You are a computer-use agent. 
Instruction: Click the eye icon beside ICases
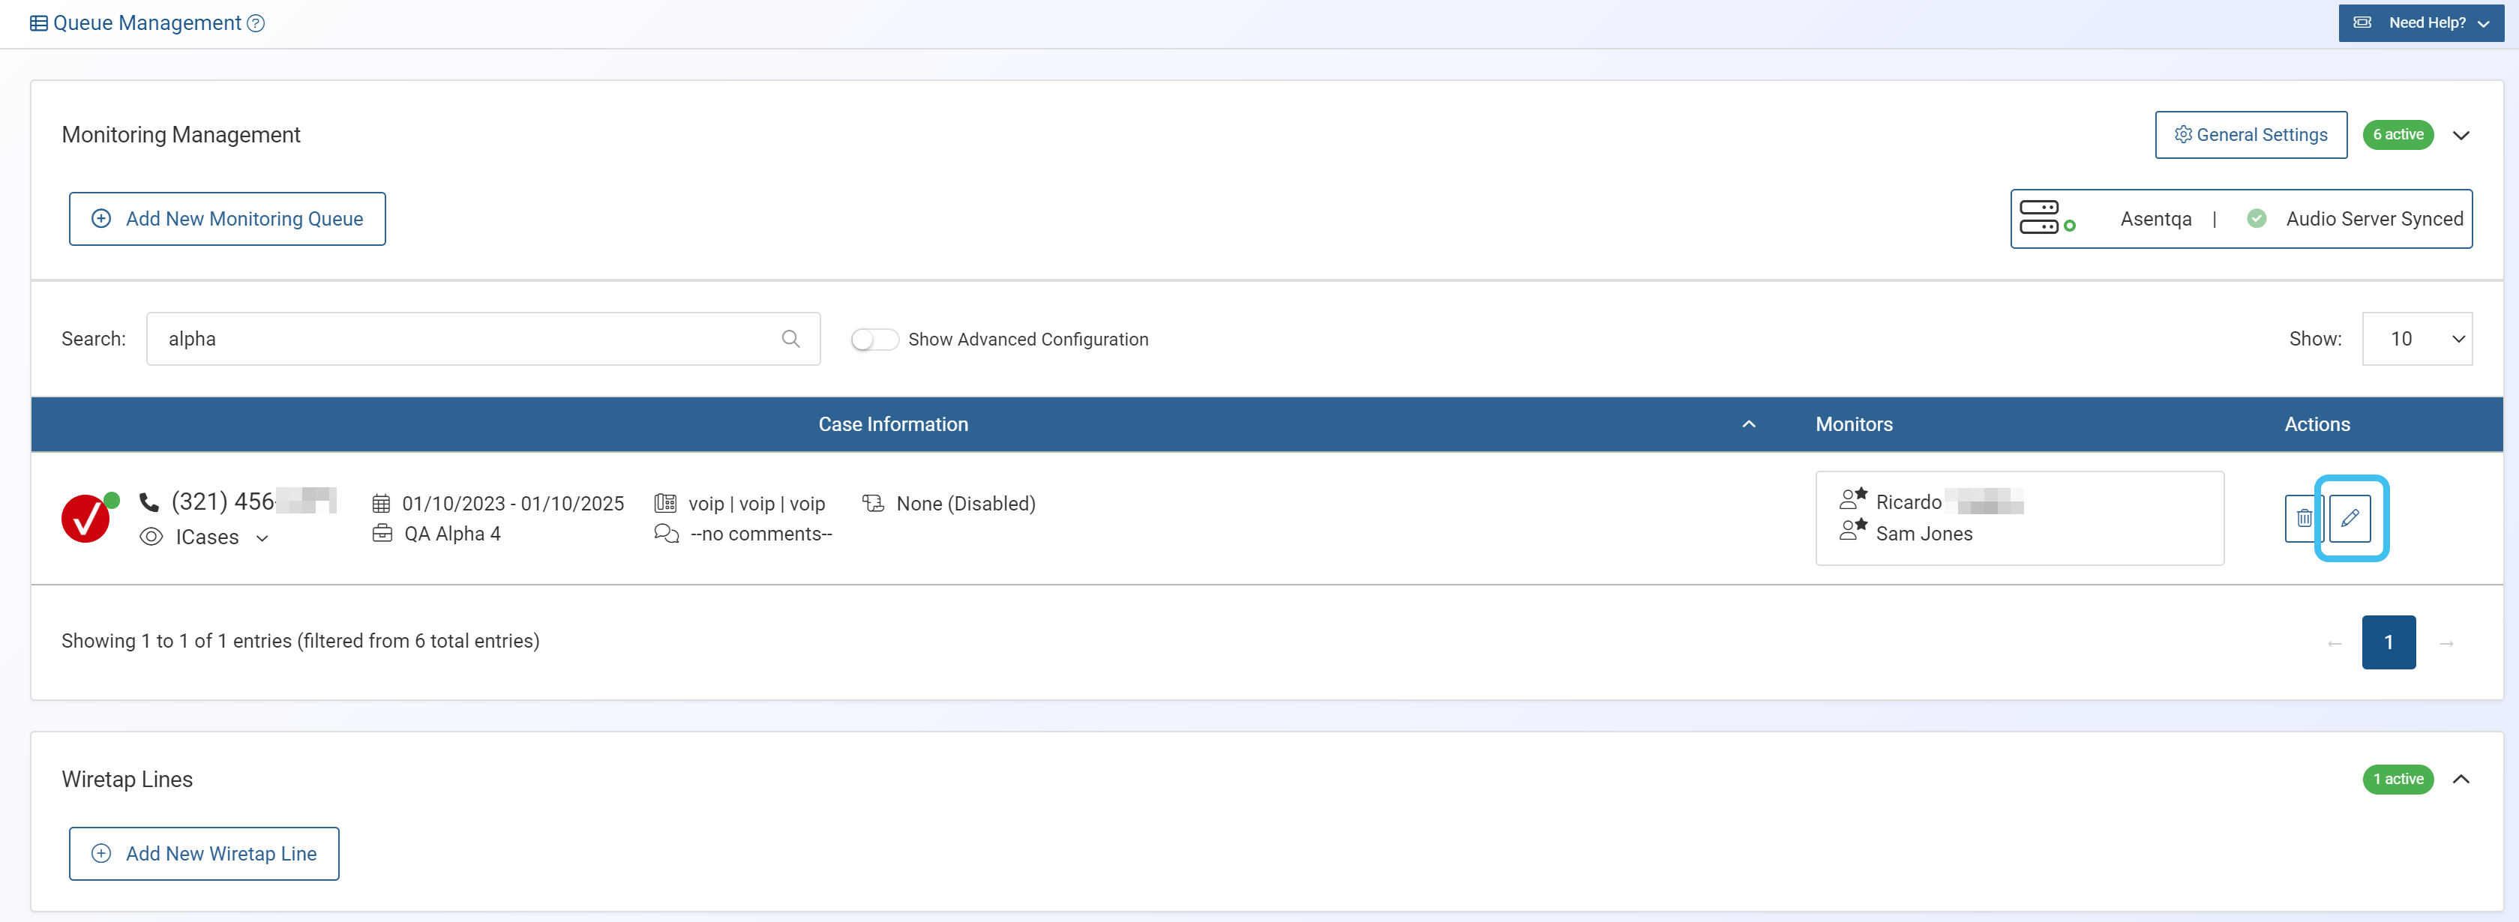(151, 537)
